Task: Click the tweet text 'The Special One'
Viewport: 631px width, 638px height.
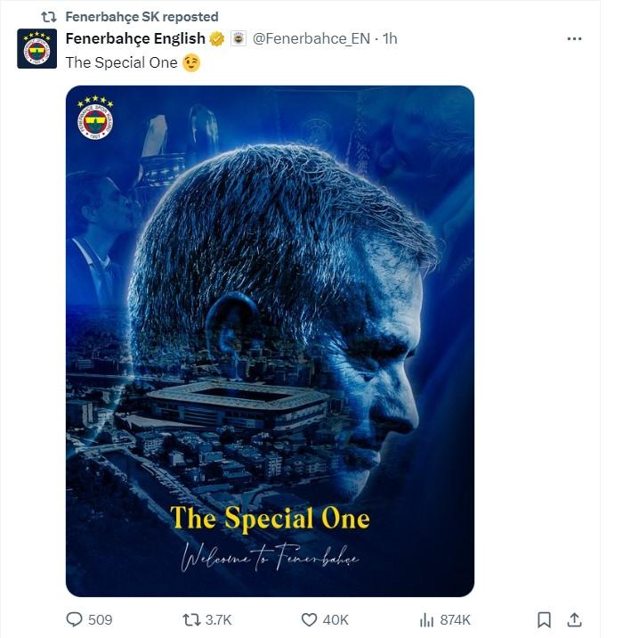Action: 122,62
